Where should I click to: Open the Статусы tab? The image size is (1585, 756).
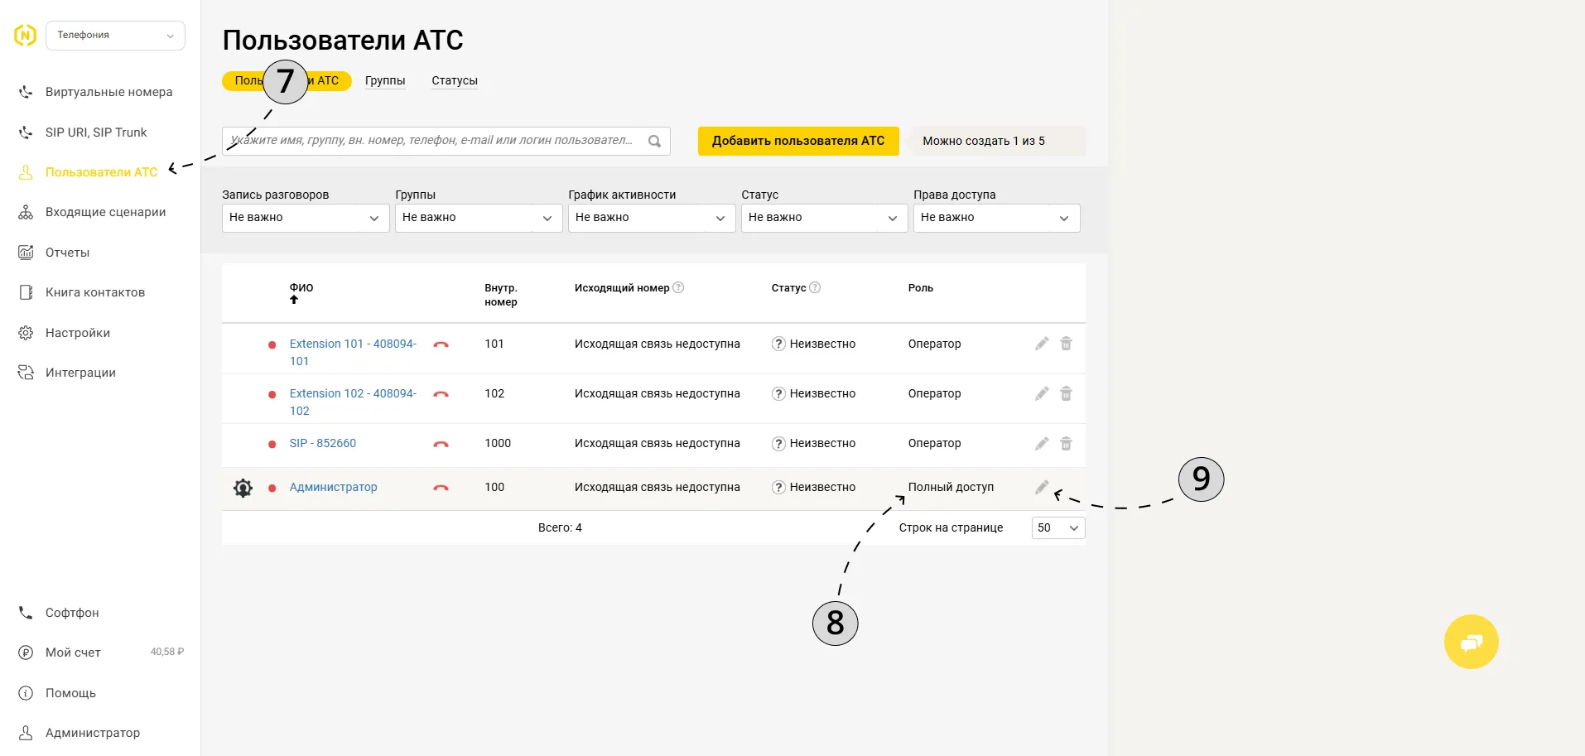click(455, 80)
